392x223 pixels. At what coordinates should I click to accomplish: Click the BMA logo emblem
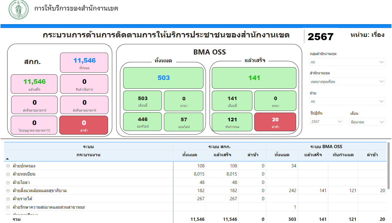pyautogui.click(x=18, y=10)
